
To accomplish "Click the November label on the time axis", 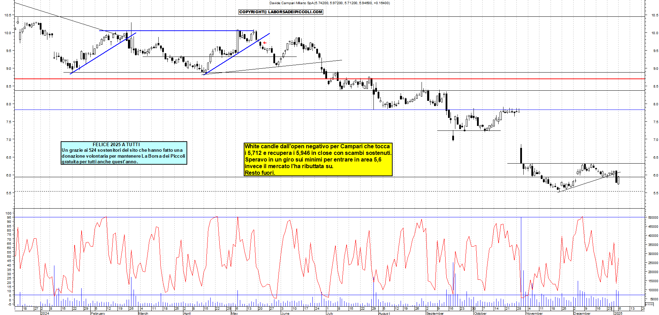I will point(534,313).
